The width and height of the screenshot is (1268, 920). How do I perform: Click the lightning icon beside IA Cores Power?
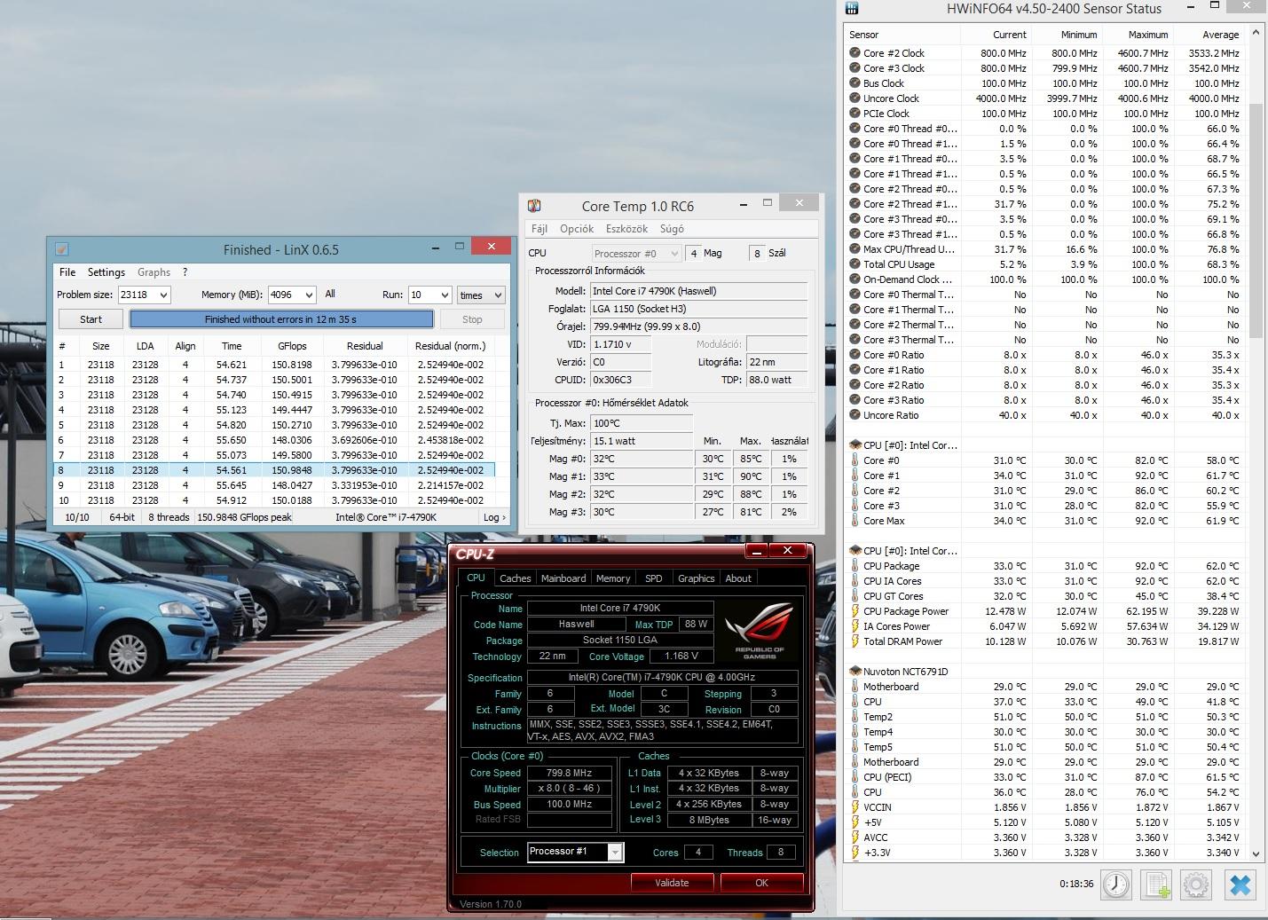point(855,626)
